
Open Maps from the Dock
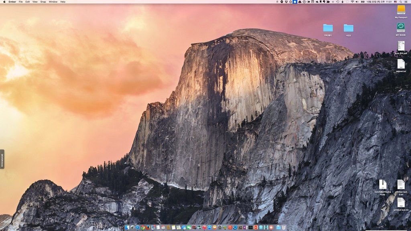pos(179,227)
